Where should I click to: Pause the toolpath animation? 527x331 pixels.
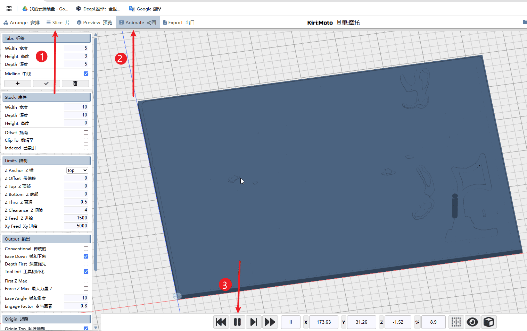click(x=237, y=322)
